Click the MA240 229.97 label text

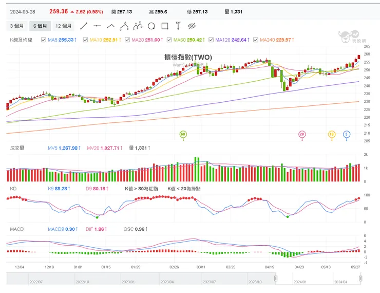coord(277,40)
